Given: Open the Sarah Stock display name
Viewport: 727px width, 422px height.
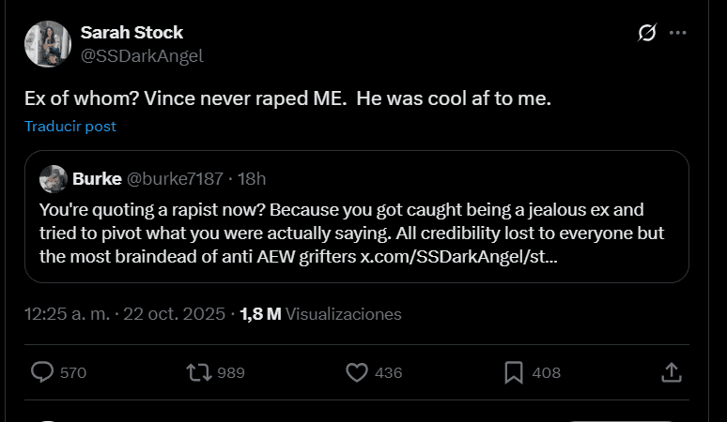Looking at the screenshot, I should click(131, 33).
